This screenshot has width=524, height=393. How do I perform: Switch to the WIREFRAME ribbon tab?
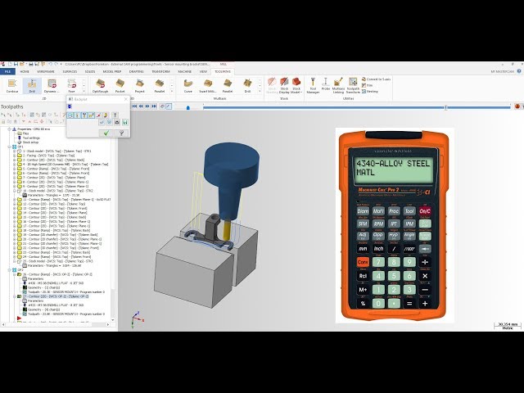[46, 71]
